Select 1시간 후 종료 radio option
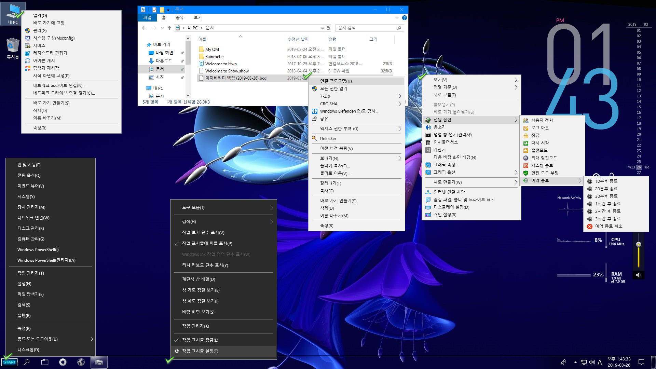The width and height of the screenshot is (656, 369). 616,204
